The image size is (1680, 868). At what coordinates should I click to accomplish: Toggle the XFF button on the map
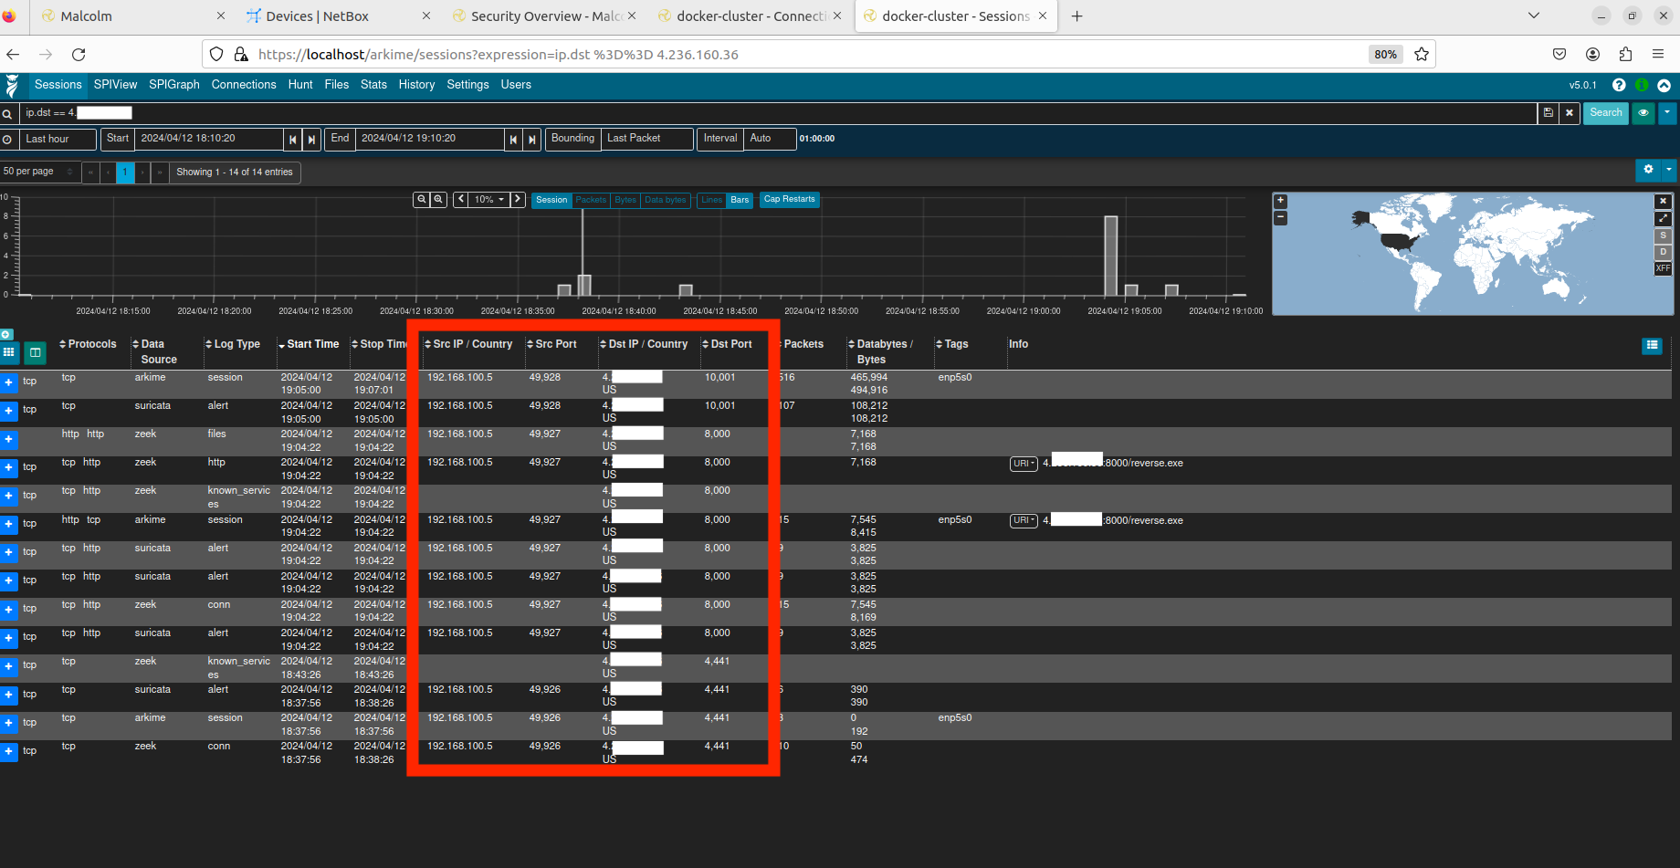[x=1663, y=268]
